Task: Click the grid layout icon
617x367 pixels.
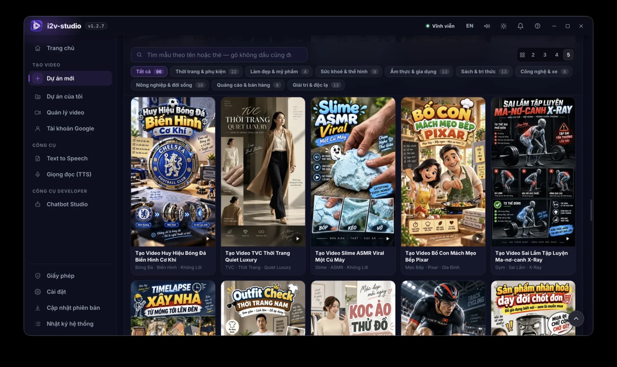Action: pos(522,55)
